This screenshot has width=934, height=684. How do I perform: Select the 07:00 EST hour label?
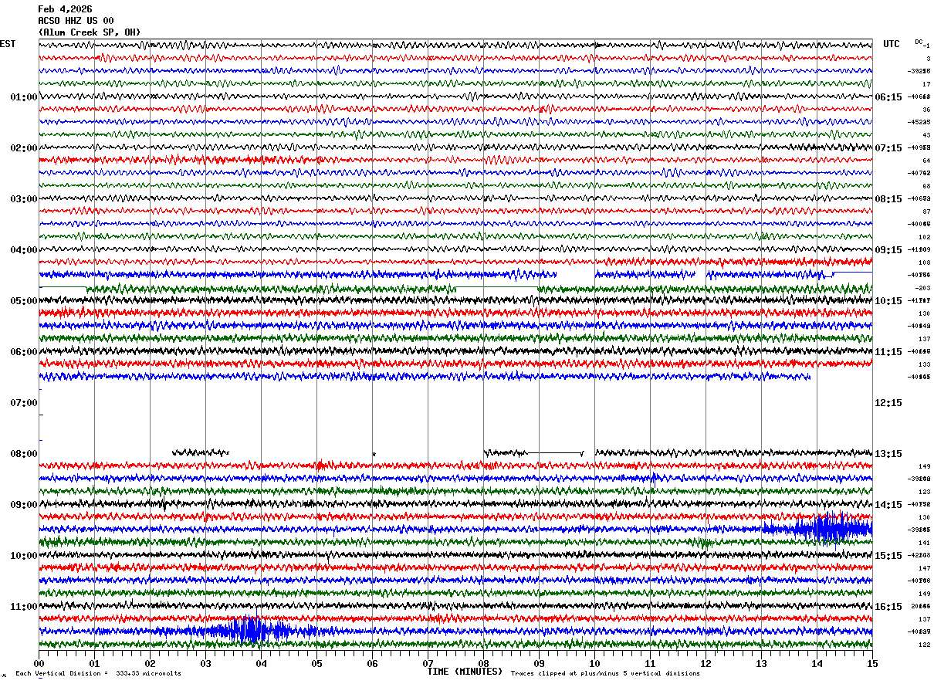click(23, 403)
